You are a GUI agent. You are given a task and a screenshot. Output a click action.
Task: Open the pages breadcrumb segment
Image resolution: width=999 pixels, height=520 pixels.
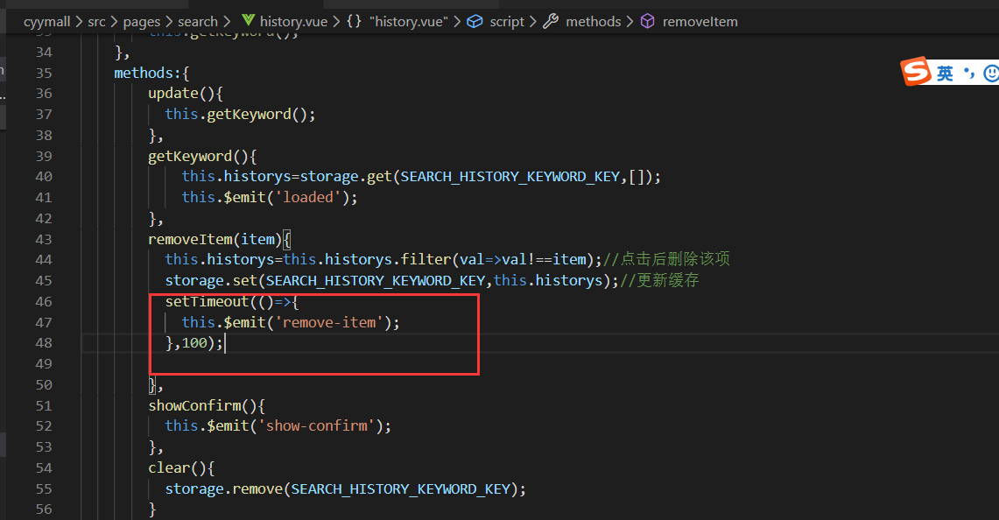[142, 22]
